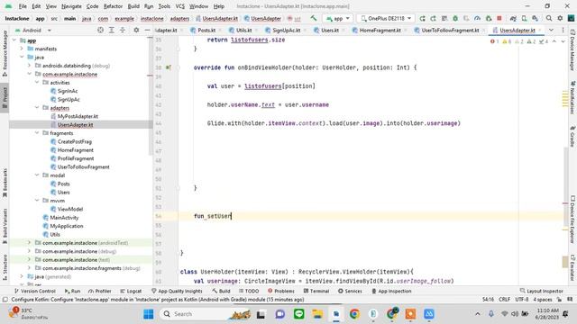The image size is (577, 324).
Task: Open the App Inspection tool window
Action: point(391,291)
